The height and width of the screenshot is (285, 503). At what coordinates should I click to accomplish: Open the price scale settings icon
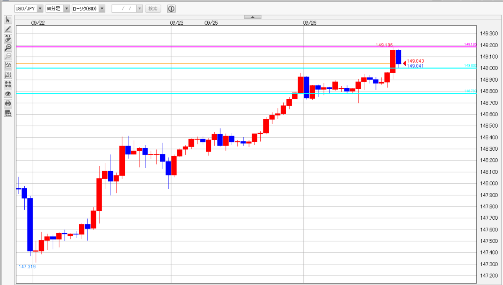[x=8, y=75]
